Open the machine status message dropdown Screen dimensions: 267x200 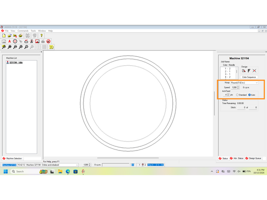tap(48, 165)
